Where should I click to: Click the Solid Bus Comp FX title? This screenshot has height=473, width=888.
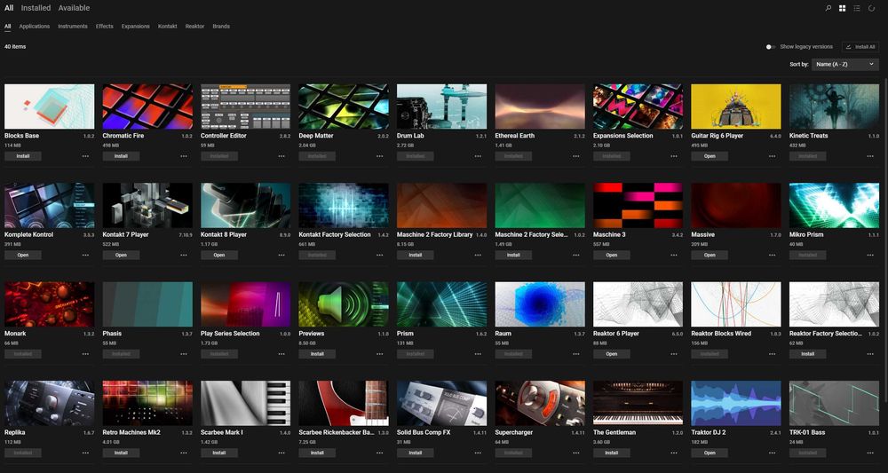coord(424,432)
